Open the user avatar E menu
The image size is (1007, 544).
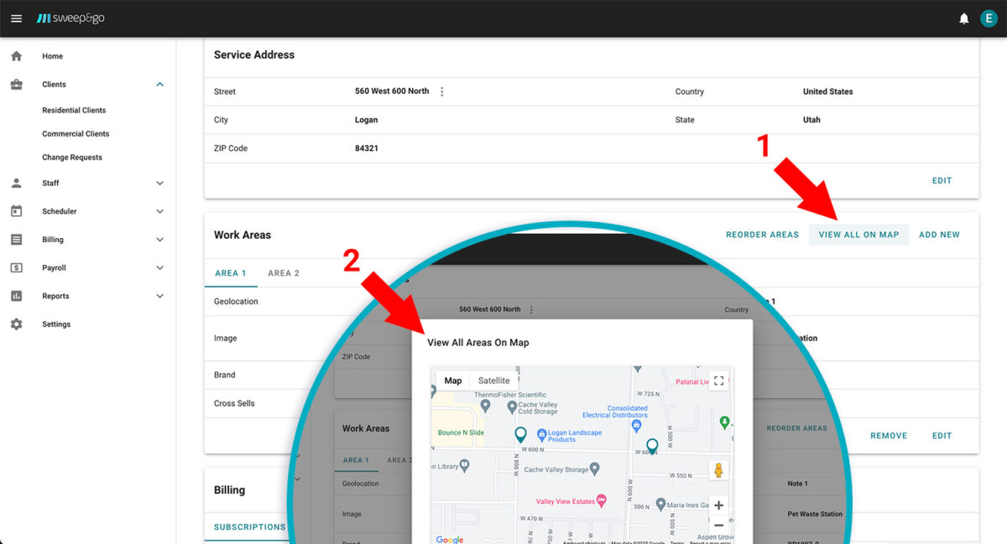[x=989, y=18]
